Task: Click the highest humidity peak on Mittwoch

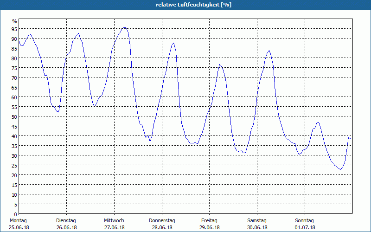Action: click(124, 27)
